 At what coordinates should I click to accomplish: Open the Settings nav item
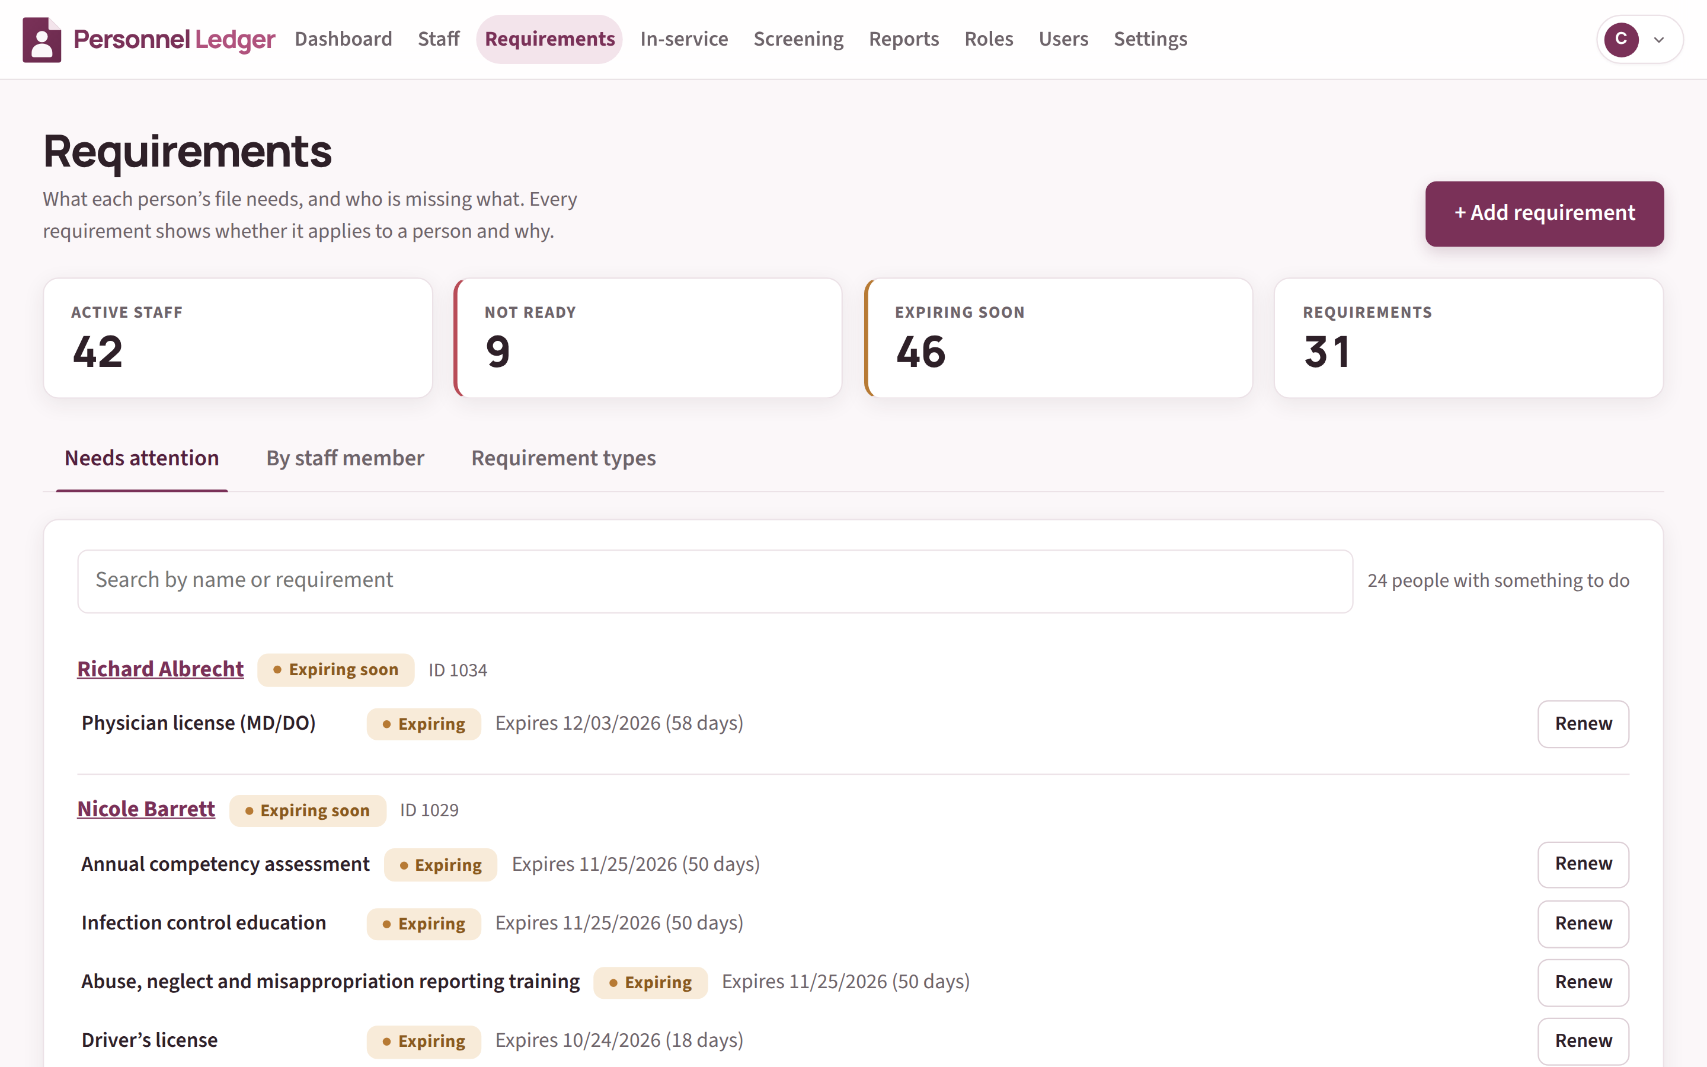click(x=1150, y=39)
